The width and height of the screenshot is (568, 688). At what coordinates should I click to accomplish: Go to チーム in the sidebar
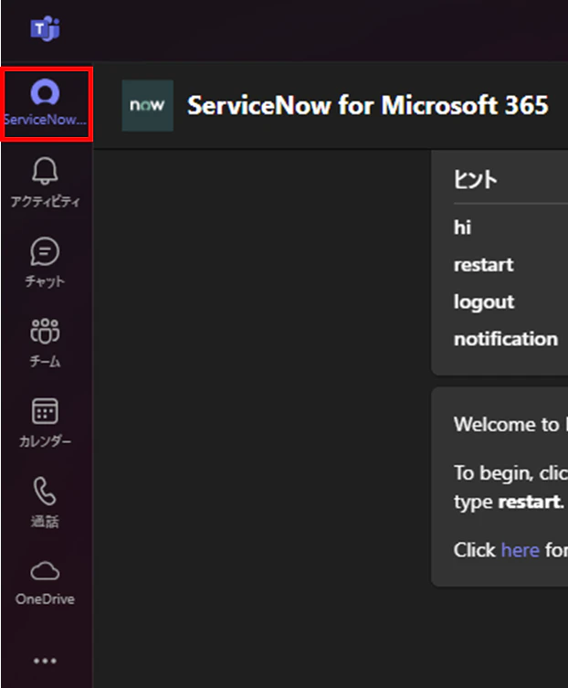coord(45,343)
